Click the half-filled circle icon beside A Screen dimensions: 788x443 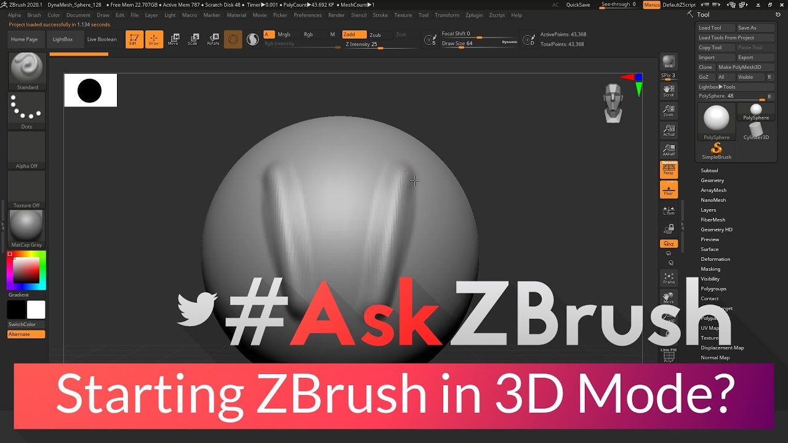[x=252, y=39]
